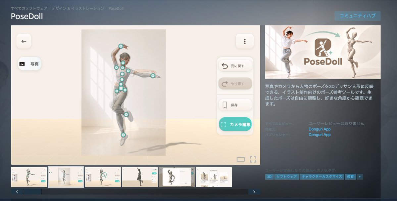Screen dimensions: 397x201
Task: Open デザイン & イラストレーション breadcrumb link
Action: pos(78,8)
